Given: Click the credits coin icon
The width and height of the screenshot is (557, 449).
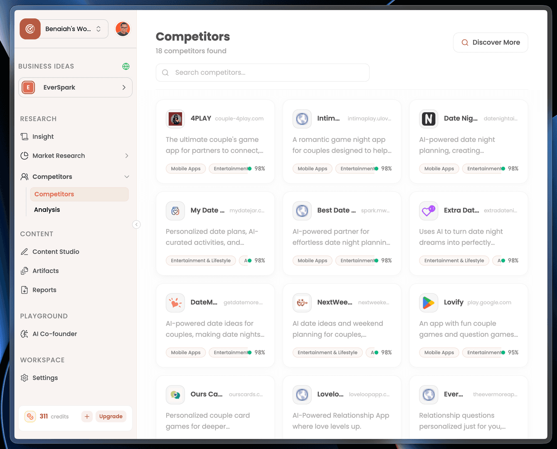Looking at the screenshot, I should [x=30, y=416].
